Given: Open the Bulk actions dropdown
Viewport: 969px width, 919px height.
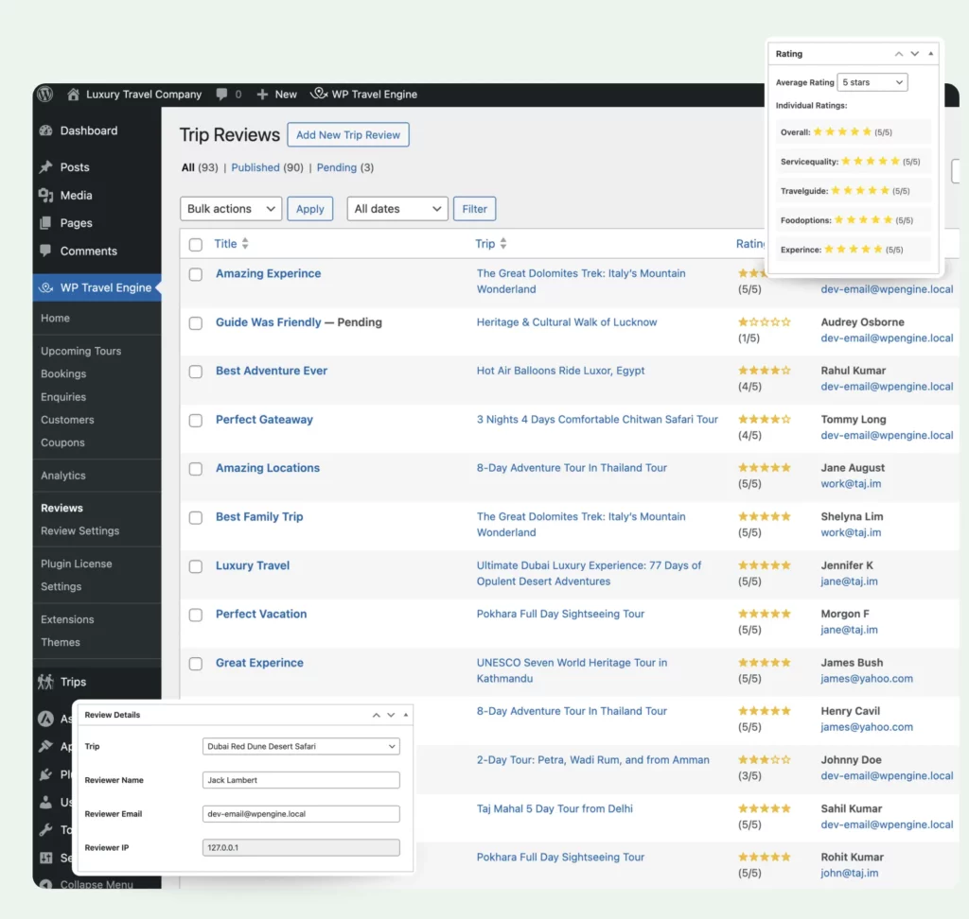Looking at the screenshot, I should [231, 209].
